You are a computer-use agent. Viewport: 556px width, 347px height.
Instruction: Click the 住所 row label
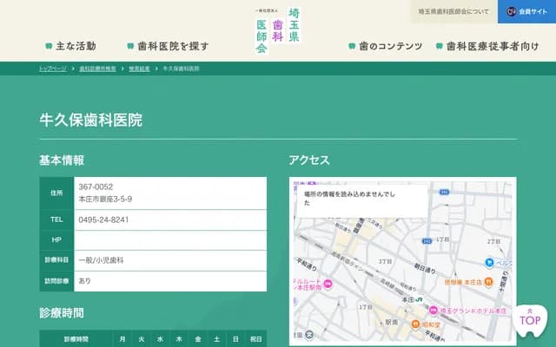click(x=56, y=193)
